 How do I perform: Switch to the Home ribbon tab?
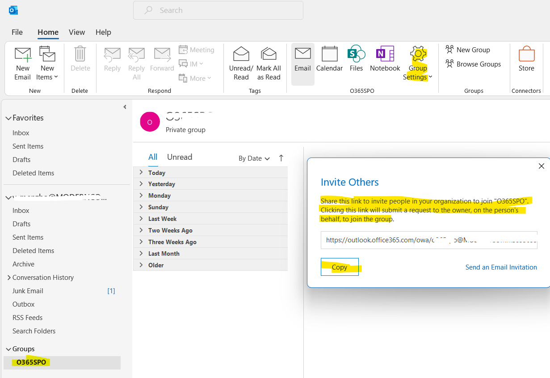48,32
